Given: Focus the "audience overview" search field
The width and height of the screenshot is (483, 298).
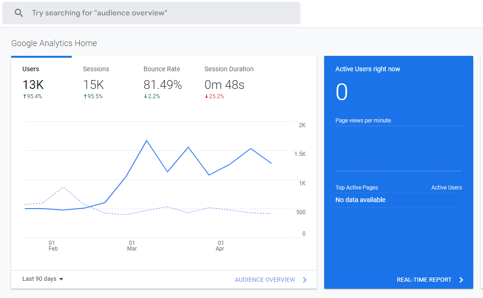Looking at the screenshot, I should click(151, 13).
